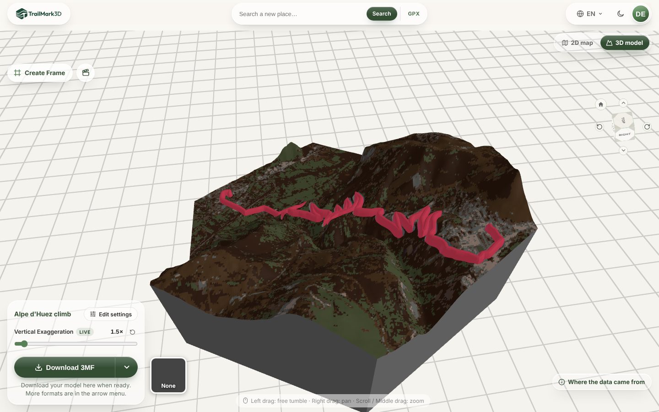Reset vertical exaggeration value icon
Viewport: 659px width, 412px height.
pos(132,332)
